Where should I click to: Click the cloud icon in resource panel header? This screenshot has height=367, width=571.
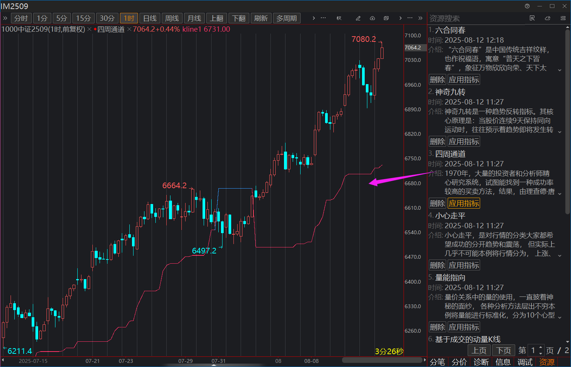click(x=548, y=18)
